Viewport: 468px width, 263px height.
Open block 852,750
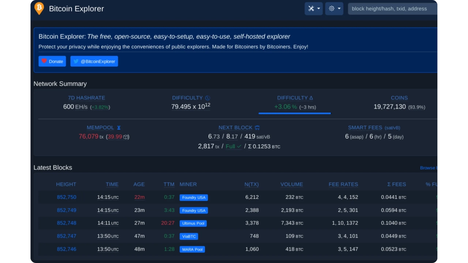coord(67,197)
